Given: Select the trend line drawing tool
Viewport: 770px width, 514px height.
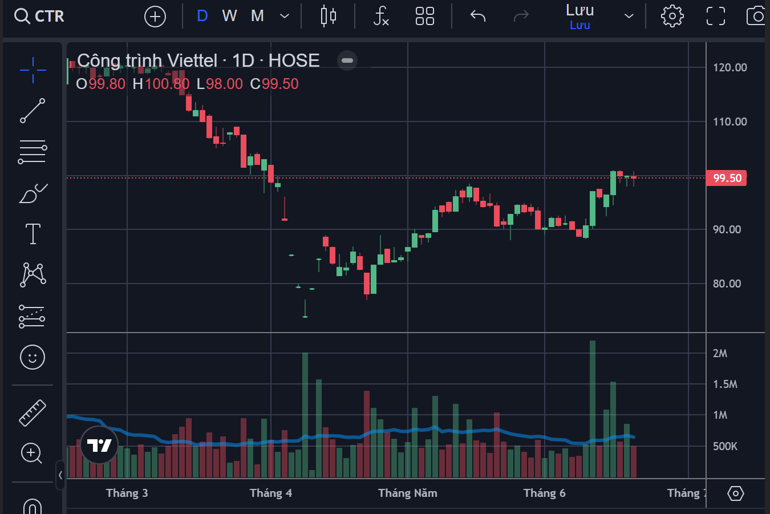Looking at the screenshot, I should click(x=33, y=111).
